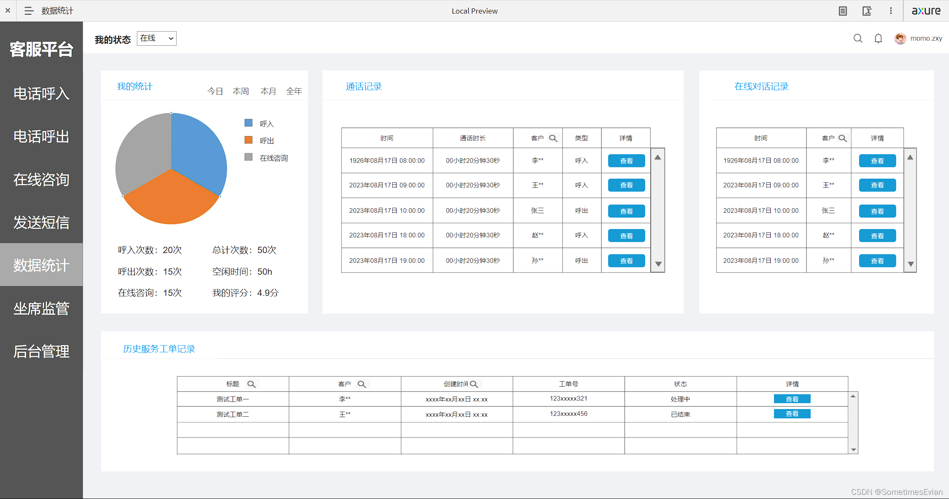The height and width of the screenshot is (499, 949).
Task: Expand the 我的状态 在线 dropdown
Action: [x=157, y=39]
